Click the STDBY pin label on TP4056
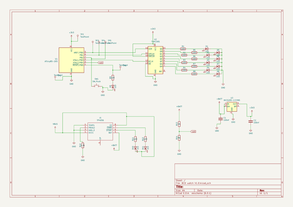The height and width of the screenshot is (207, 293). coord(109,130)
